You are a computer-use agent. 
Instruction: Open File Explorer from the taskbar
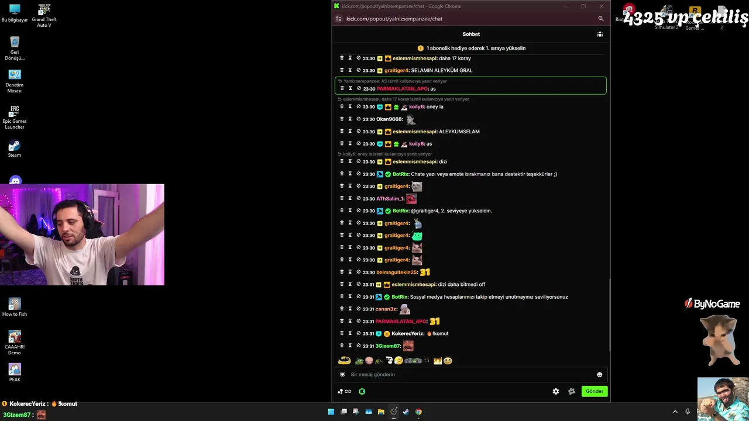[381, 412]
